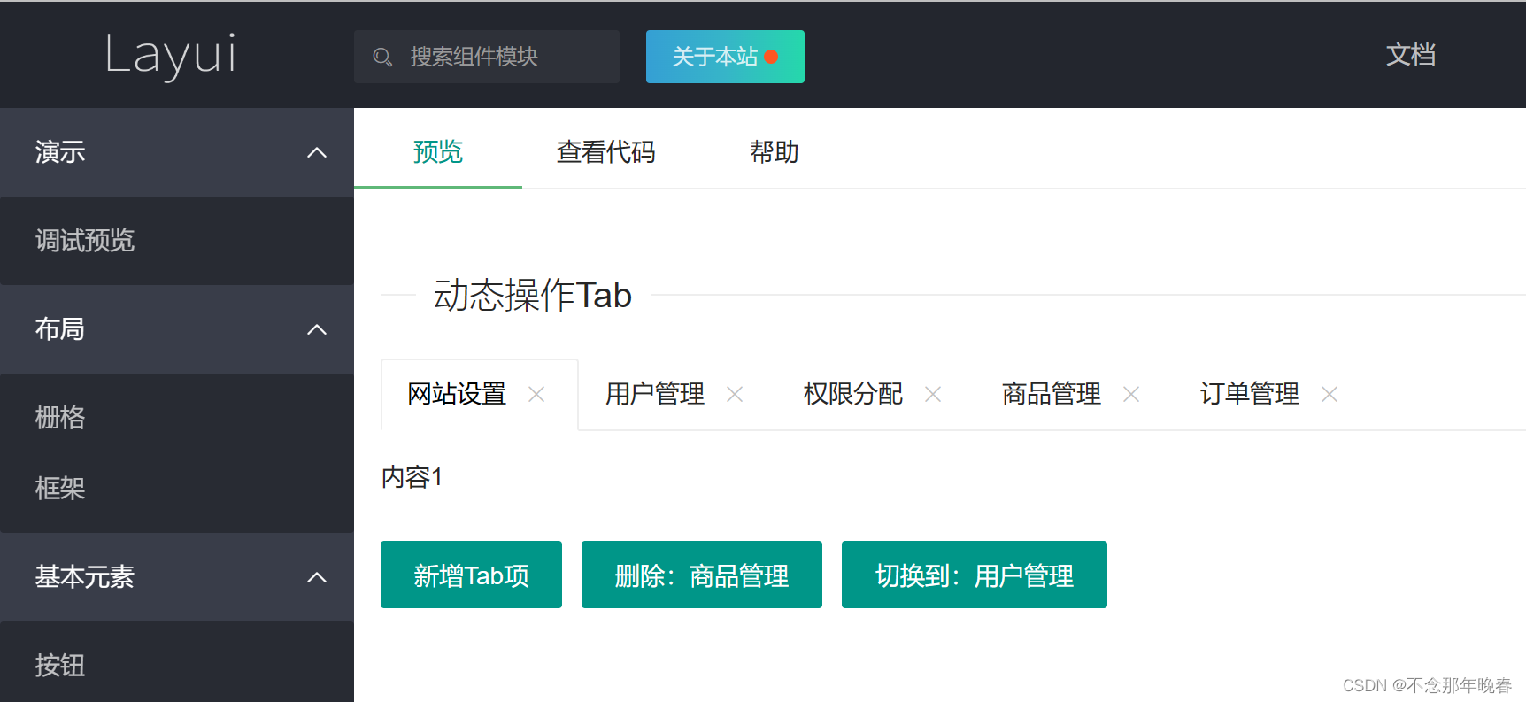
Task: Close the 订单管理 tab
Action: [x=1329, y=394]
